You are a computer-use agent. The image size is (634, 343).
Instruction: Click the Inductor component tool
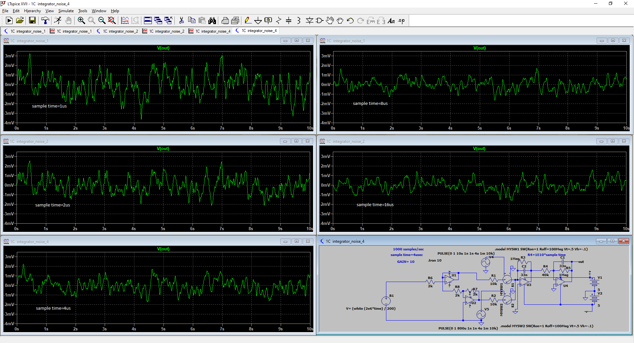pyautogui.click(x=299, y=21)
